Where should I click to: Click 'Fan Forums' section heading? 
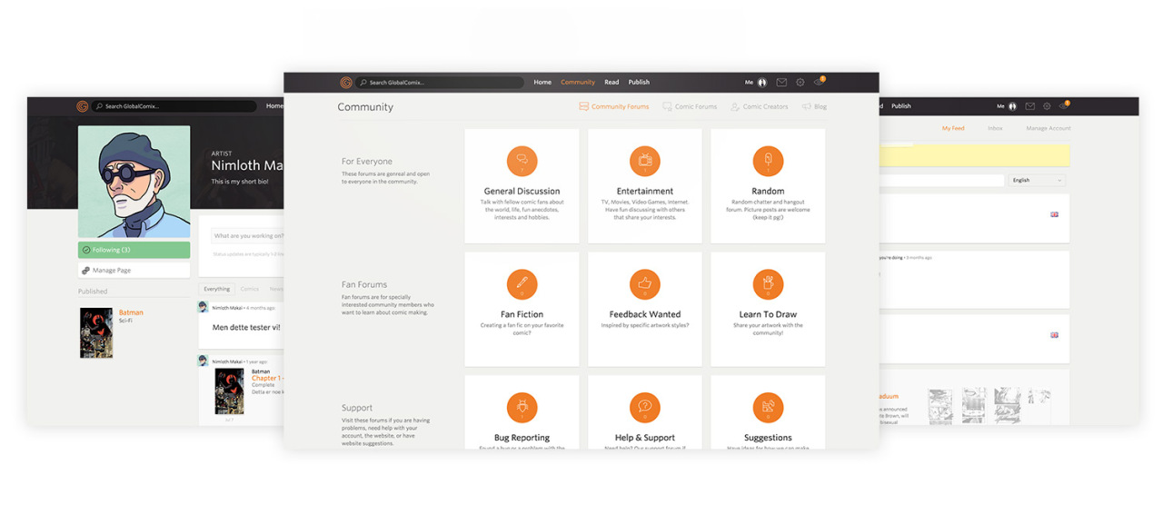point(364,284)
